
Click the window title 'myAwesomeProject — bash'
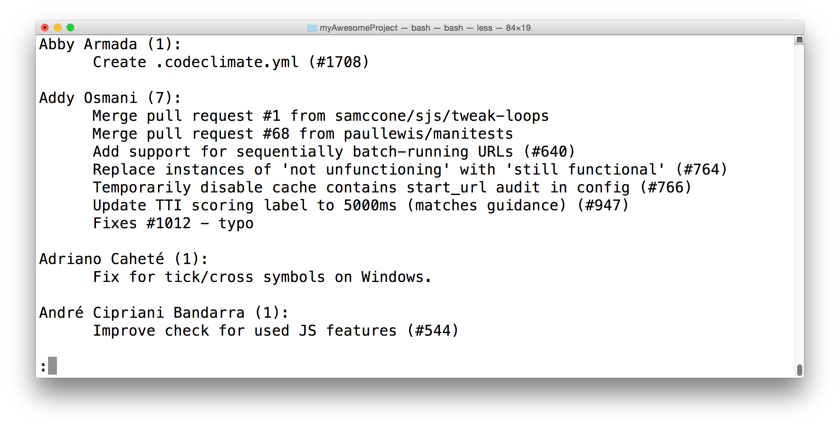click(375, 28)
